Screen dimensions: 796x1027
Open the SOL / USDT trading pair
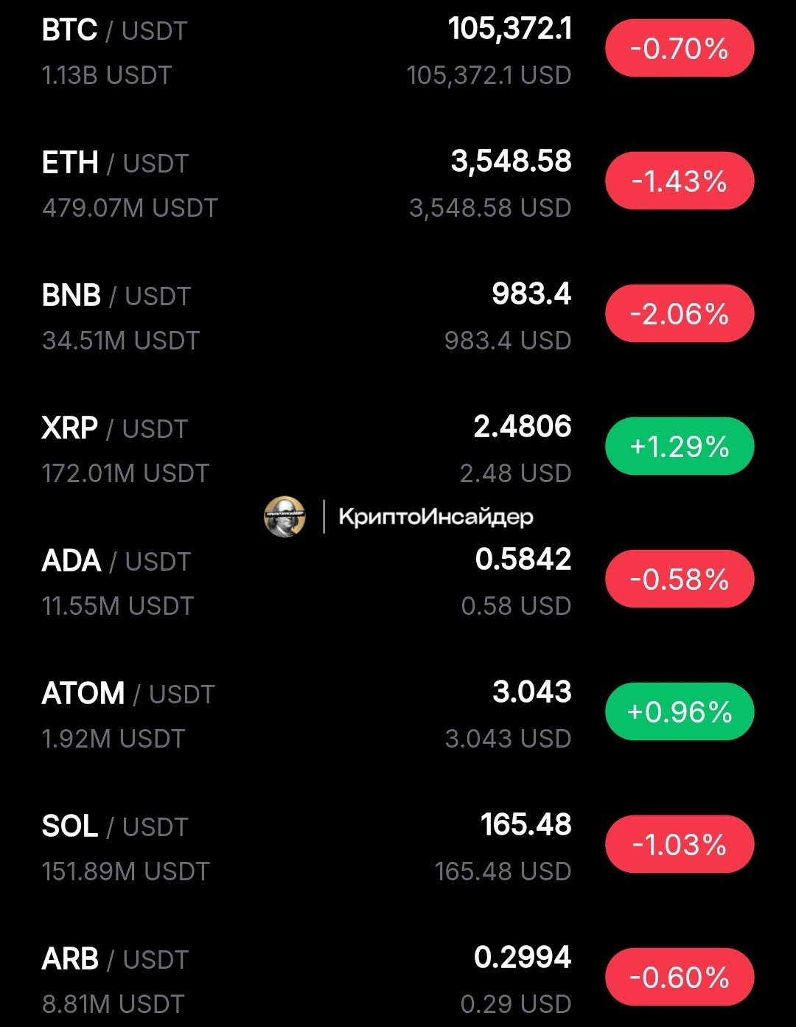pos(115,827)
